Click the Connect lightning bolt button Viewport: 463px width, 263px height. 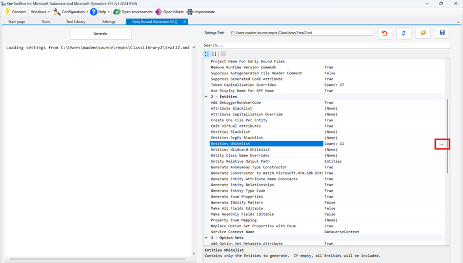pos(15,12)
